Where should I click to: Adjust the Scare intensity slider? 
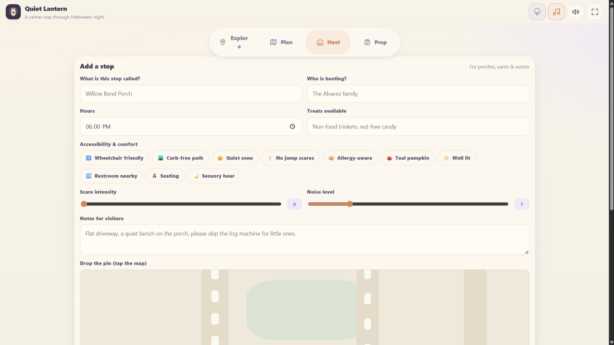coord(181,204)
